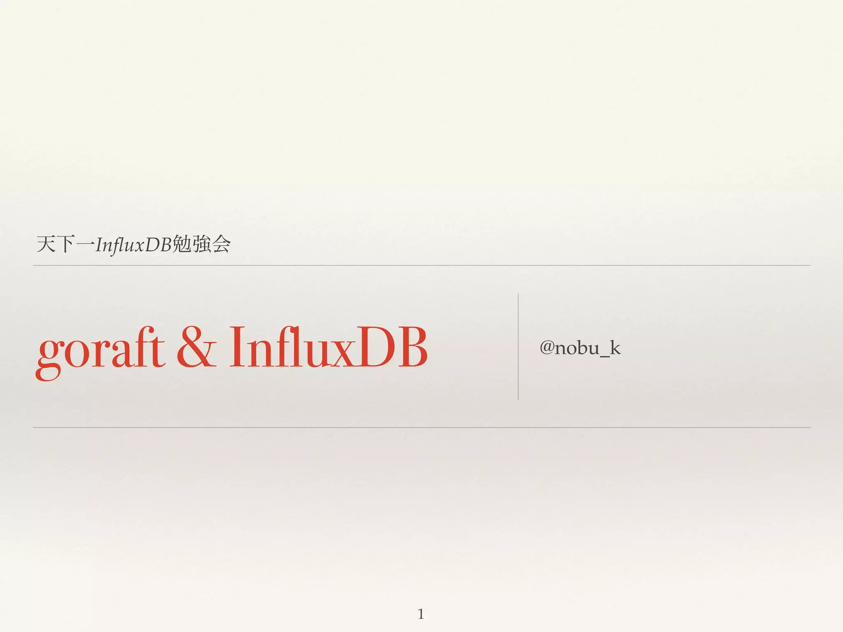Click the '@' symbol of the handle
The image size is (843, 632).
point(547,348)
